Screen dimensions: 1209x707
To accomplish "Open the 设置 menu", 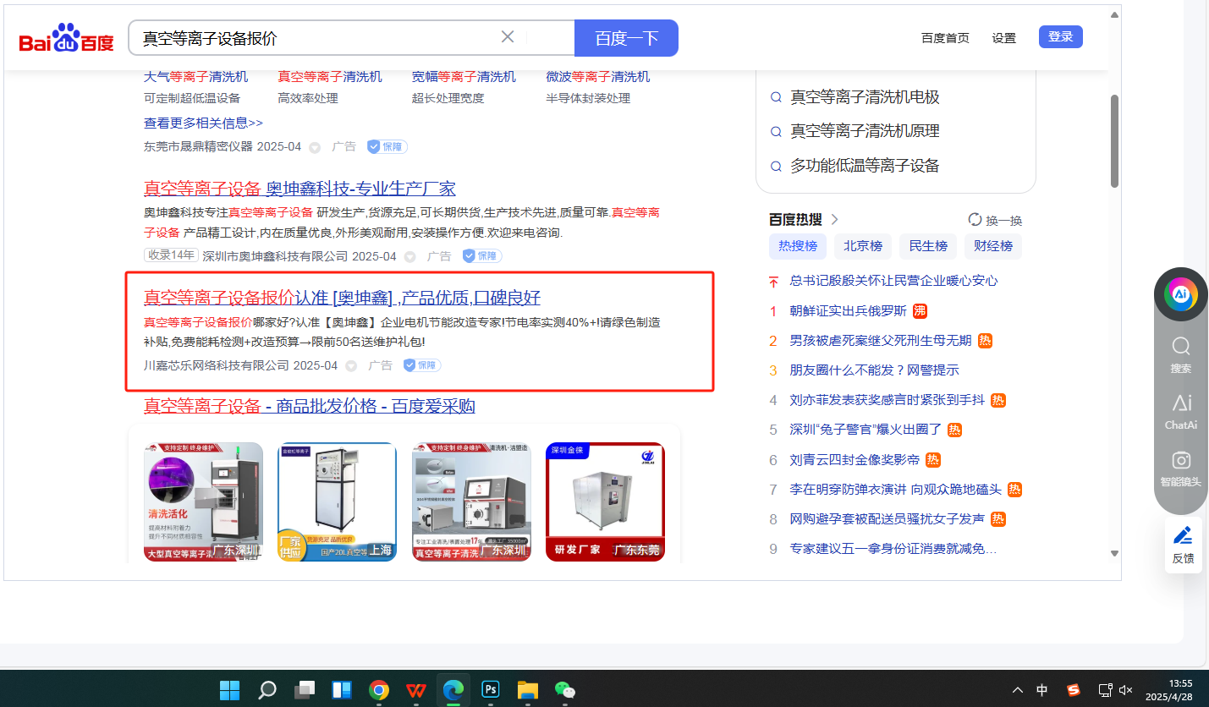I will (1004, 38).
